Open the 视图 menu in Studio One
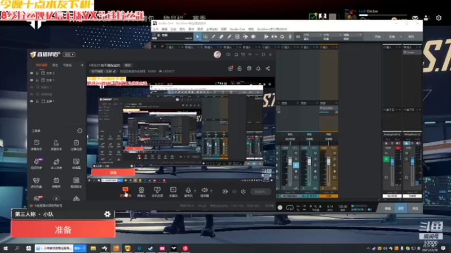The width and height of the screenshot is (451, 253). (223, 29)
